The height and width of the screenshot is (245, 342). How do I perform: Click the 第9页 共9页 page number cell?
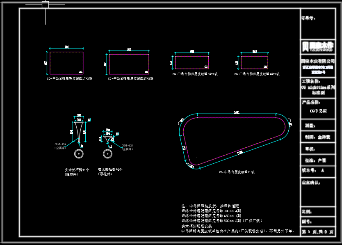318,232
